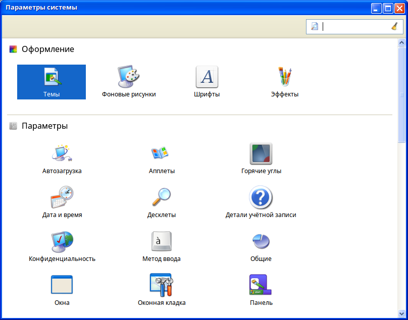408x320 pixels.
Task: Open Автозагрузка startup applications
Action: (62, 159)
